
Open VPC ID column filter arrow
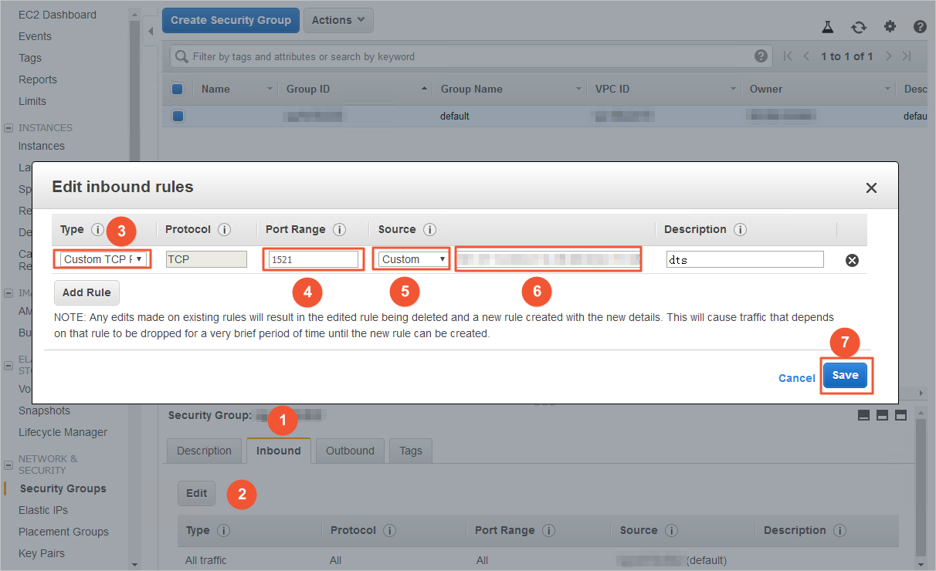734,90
